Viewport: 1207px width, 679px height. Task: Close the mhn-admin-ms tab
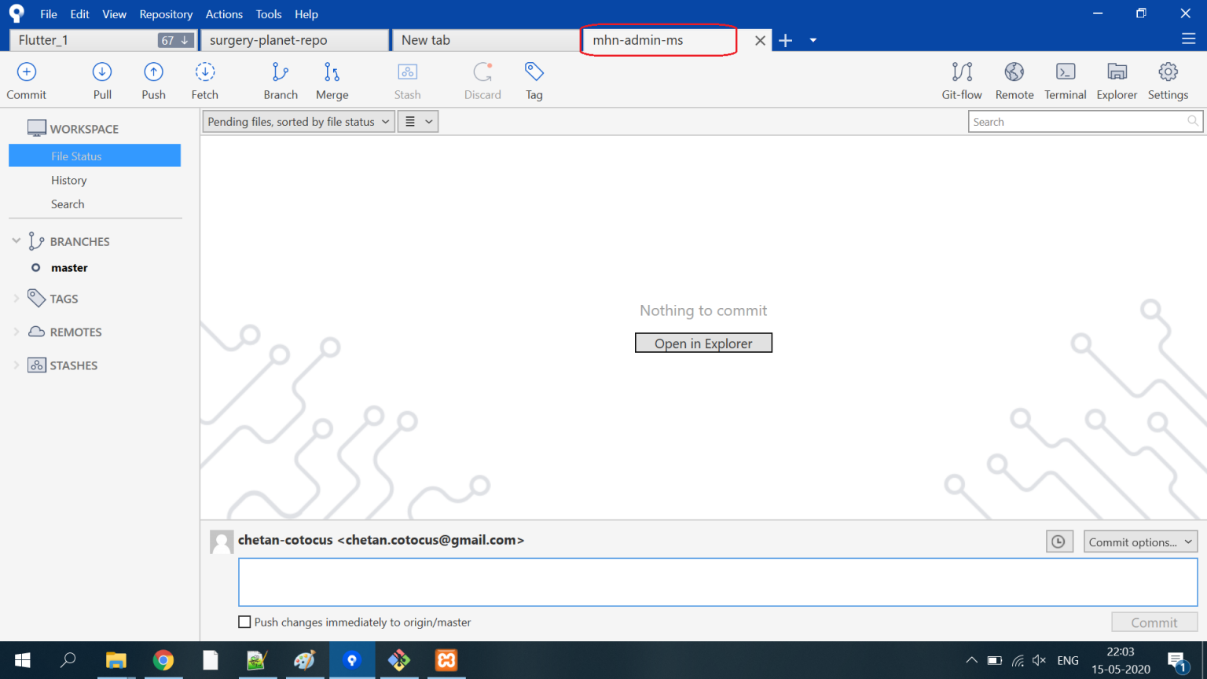tap(760, 40)
